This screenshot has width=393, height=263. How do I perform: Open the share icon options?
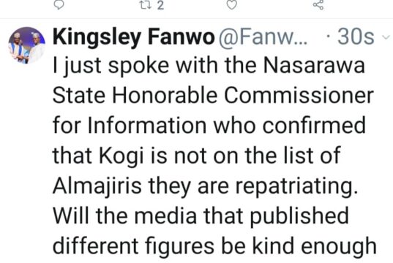[318, 4]
